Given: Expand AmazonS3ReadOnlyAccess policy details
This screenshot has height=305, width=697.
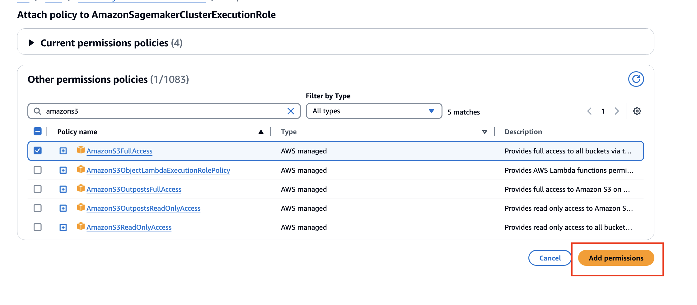Looking at the screenshot, I should point(63,228).
